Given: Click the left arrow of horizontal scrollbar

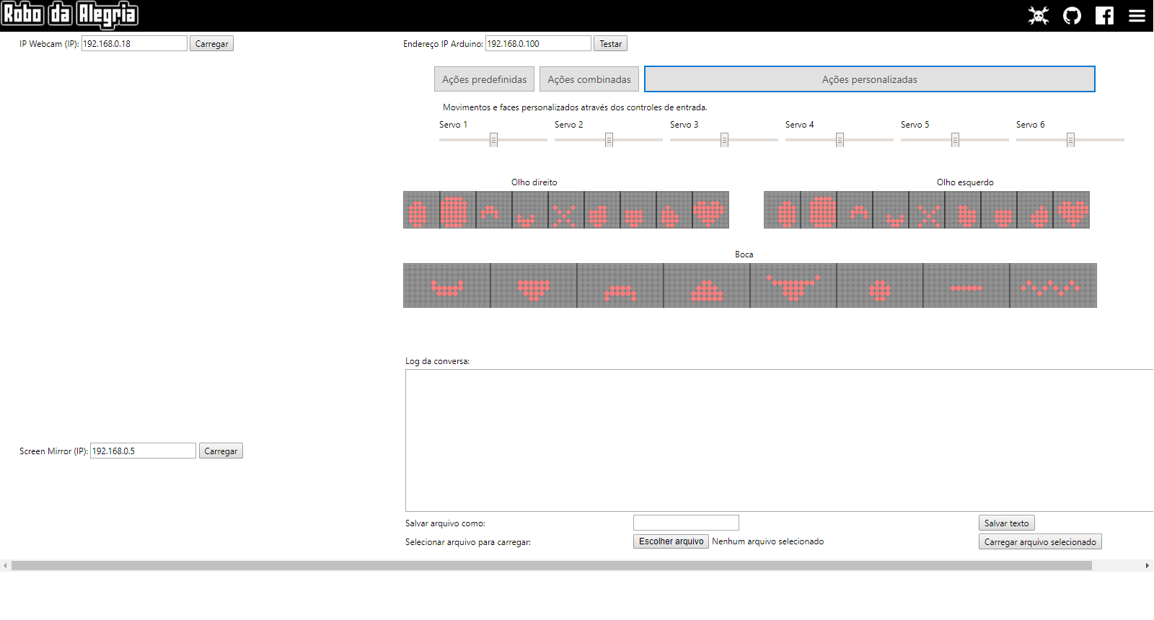Looking at the screenshot, I should (6, 566).
